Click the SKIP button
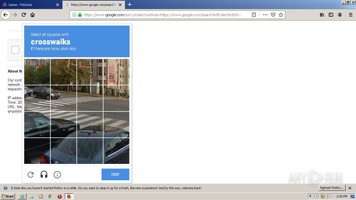The height and width of the screenshot is (200, 356). coord(115,174)
